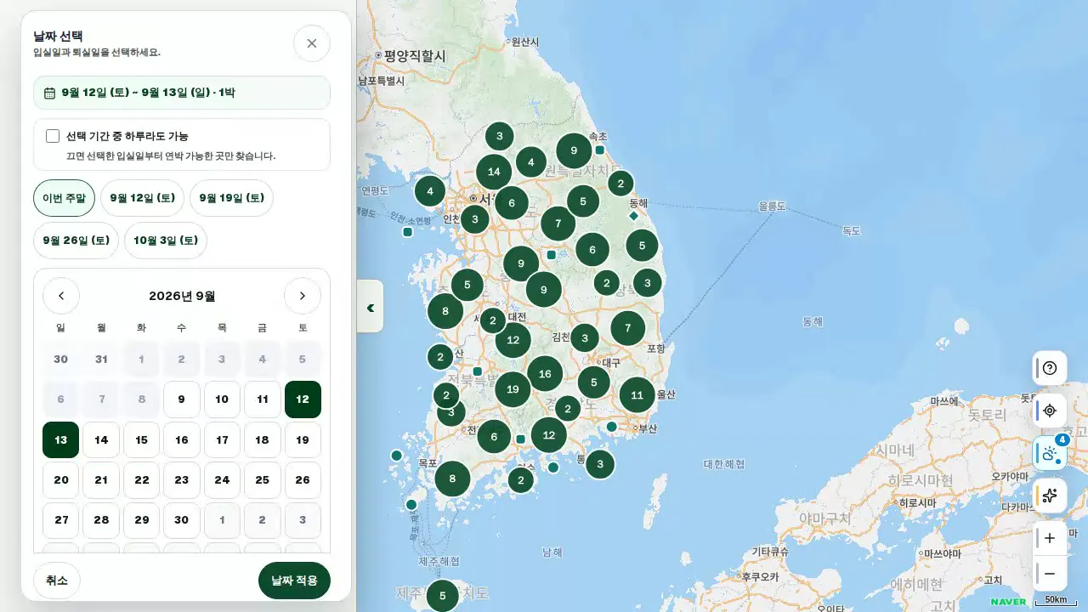Collapse the side panel with arrow handle
This screenshot has height=612, width=1088.
(370, 307)
